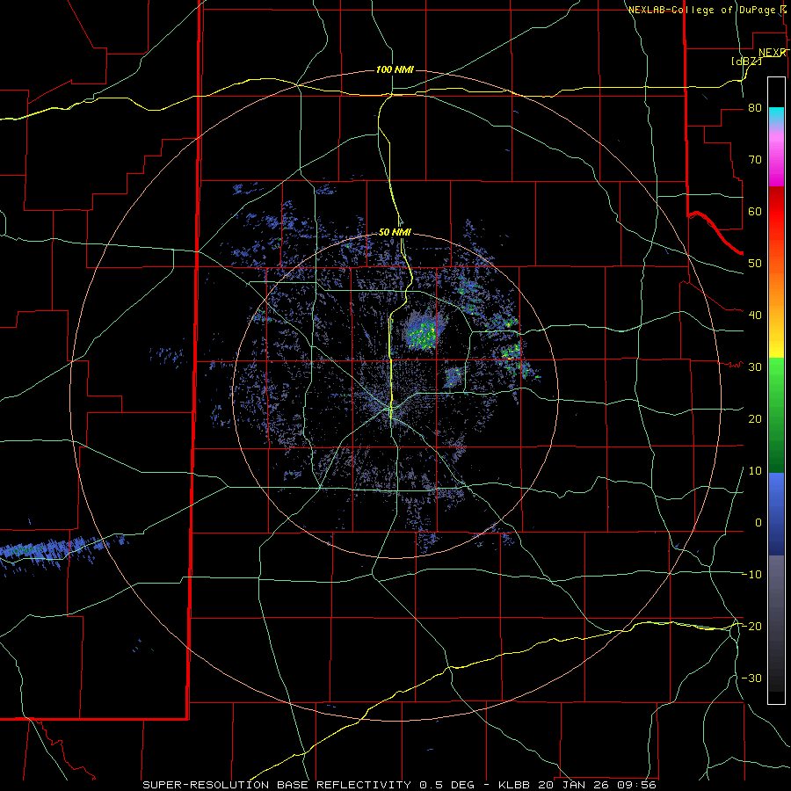Click the "KLBB" station ID in the caption
This screenshot has height=791, width=791.
click(516, 785)
